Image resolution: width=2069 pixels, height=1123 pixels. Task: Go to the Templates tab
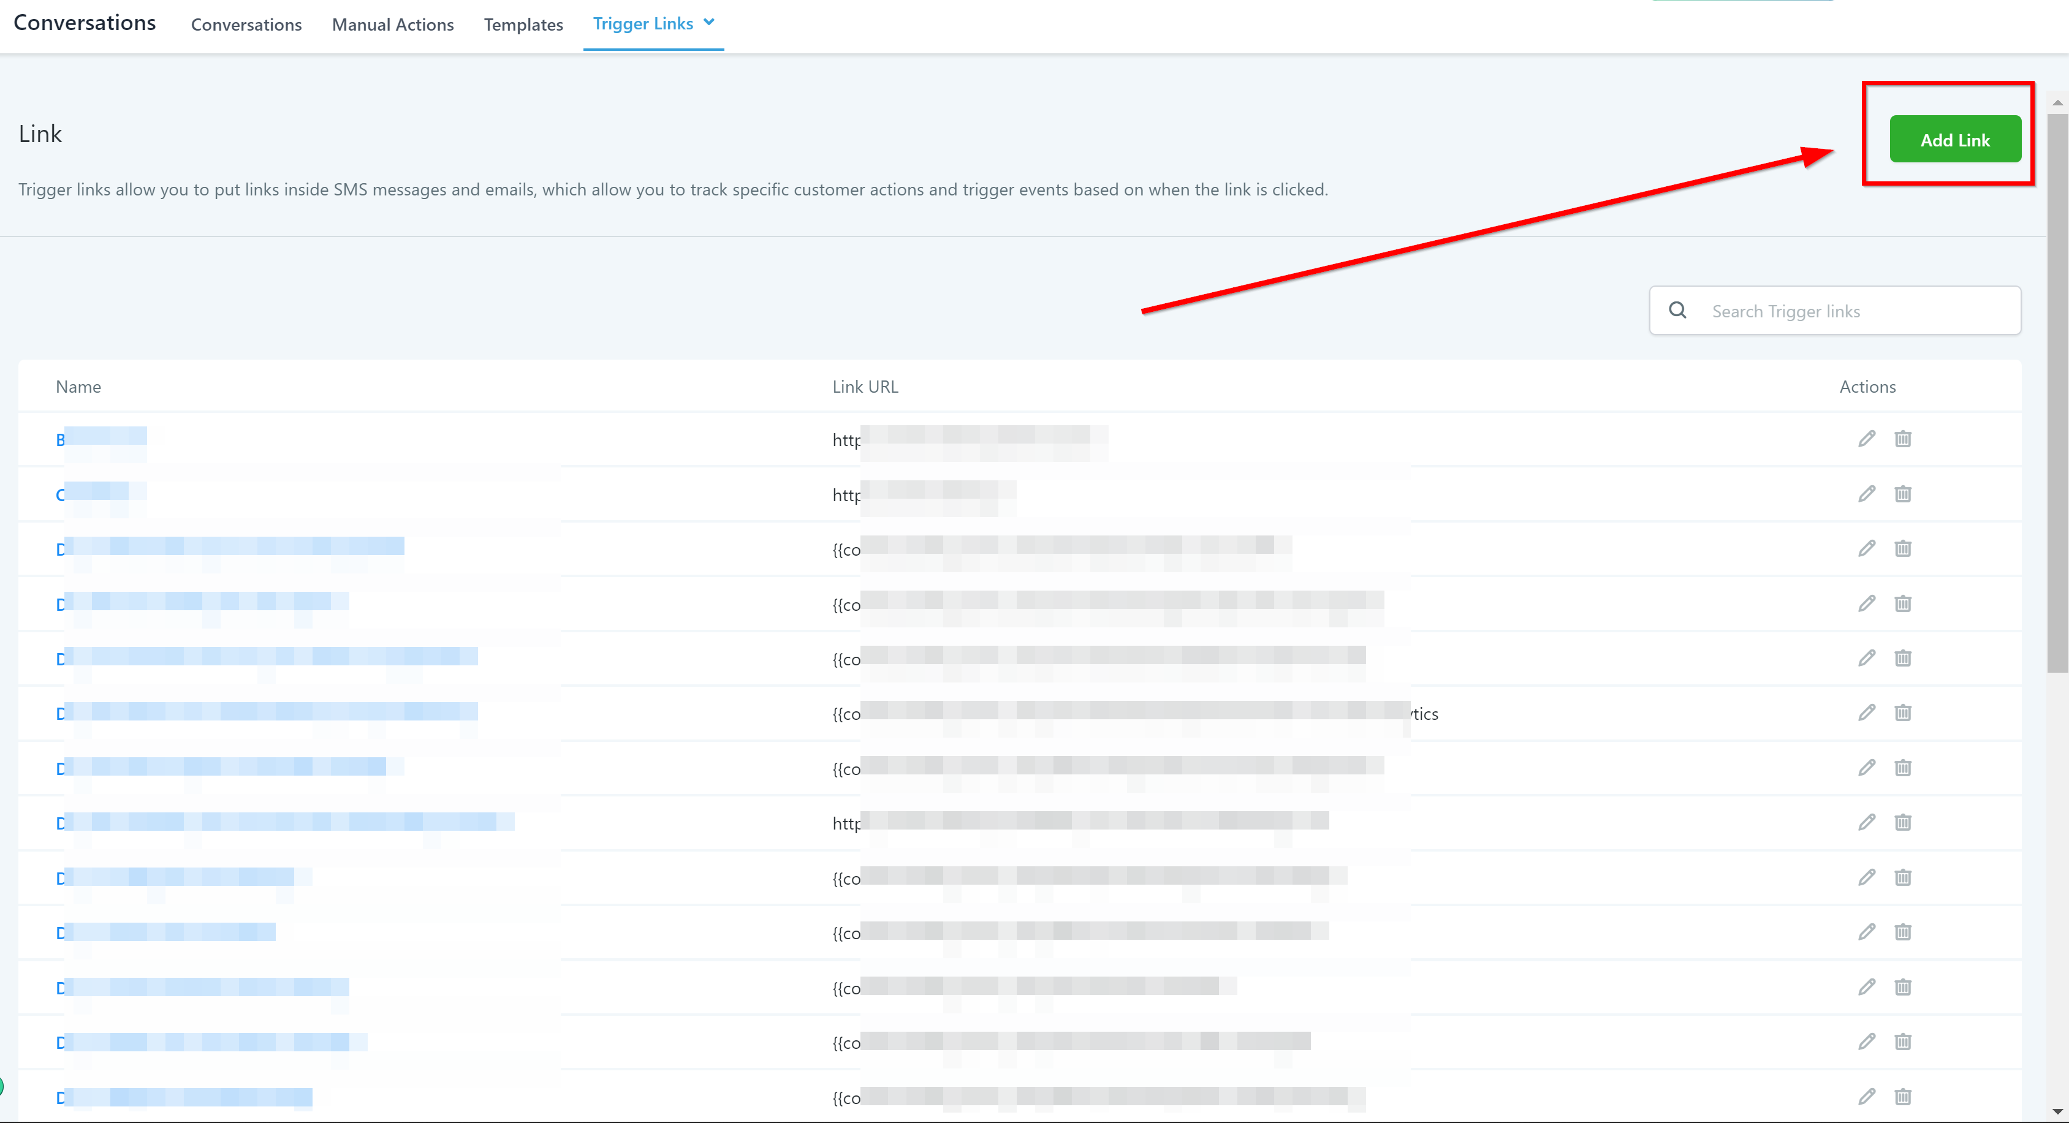coord(523,25)
